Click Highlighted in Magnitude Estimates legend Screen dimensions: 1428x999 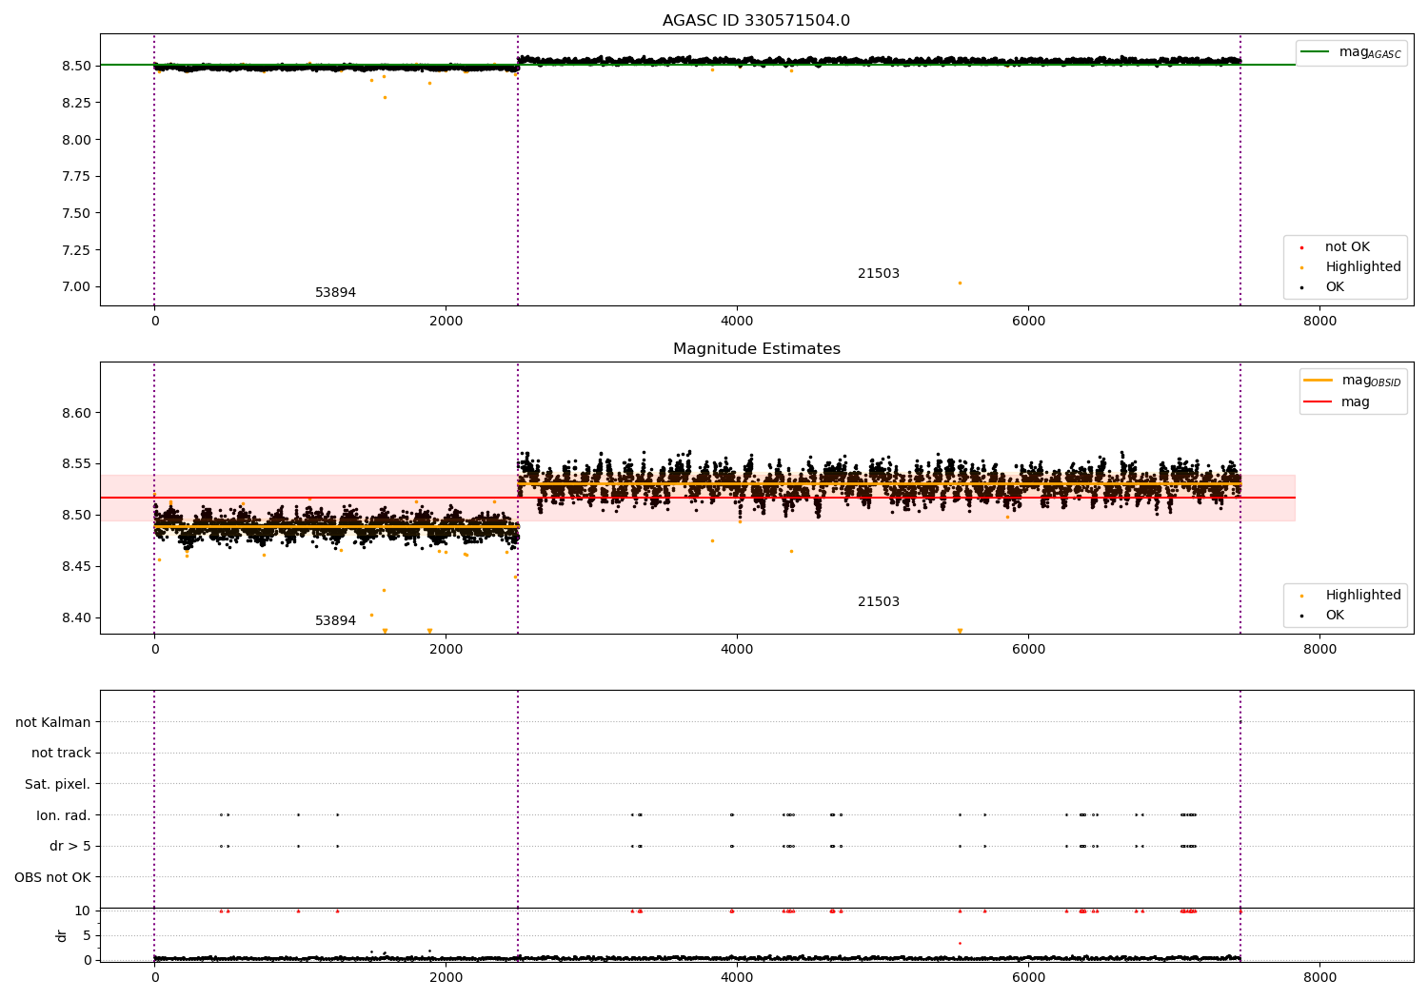1362,596
